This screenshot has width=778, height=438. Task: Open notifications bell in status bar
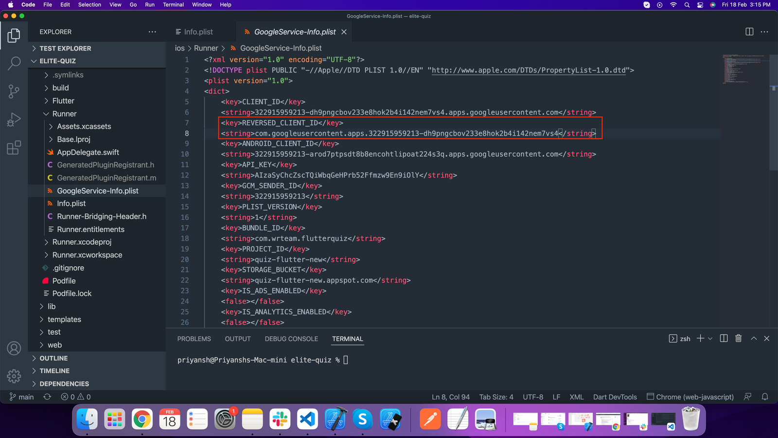(765, 397)
